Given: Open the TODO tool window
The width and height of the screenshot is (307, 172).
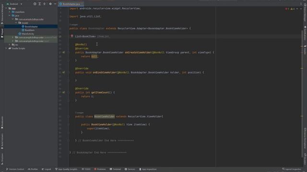Looking at the screenshot, I should [86, 169].
